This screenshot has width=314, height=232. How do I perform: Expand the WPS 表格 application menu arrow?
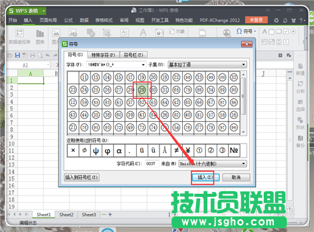(x=44, y=11)
